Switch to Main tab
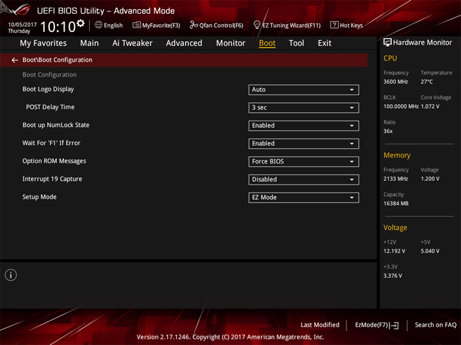 pos(90,43)
